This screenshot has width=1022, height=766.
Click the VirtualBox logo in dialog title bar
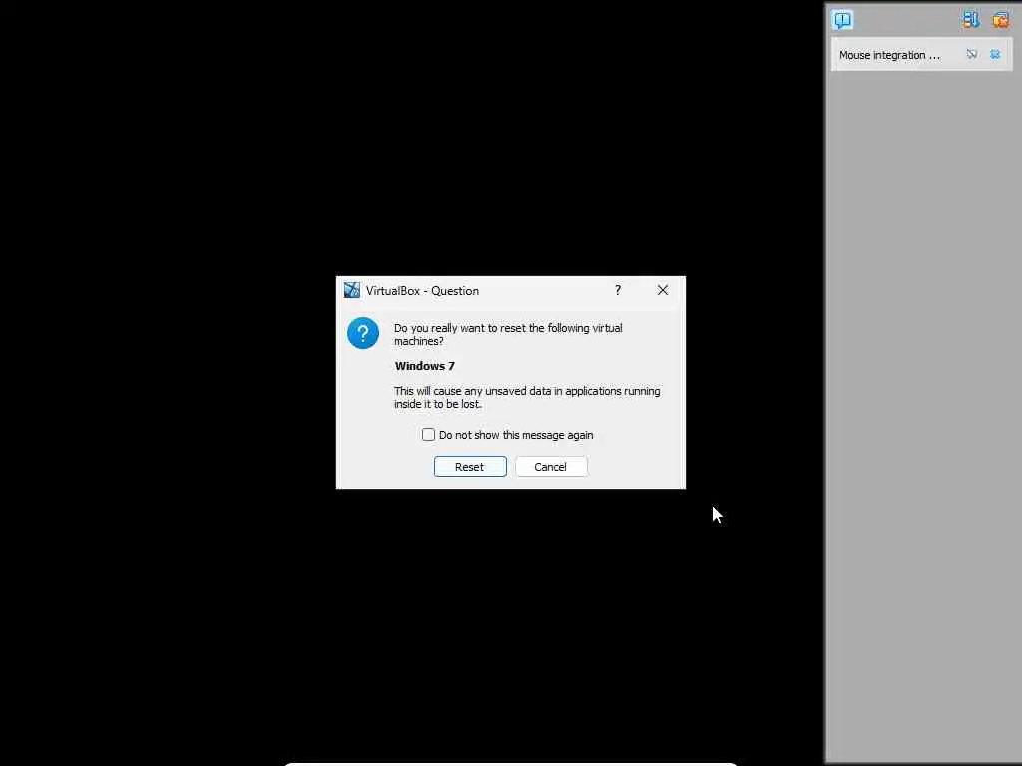tap(352, 290)
